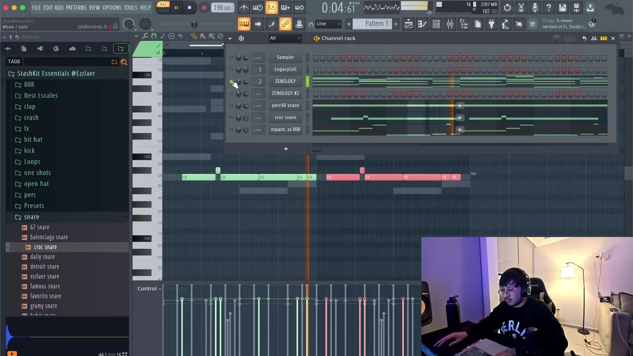
Task: Open the mixer view icon
Action: (x=450, y=24)
